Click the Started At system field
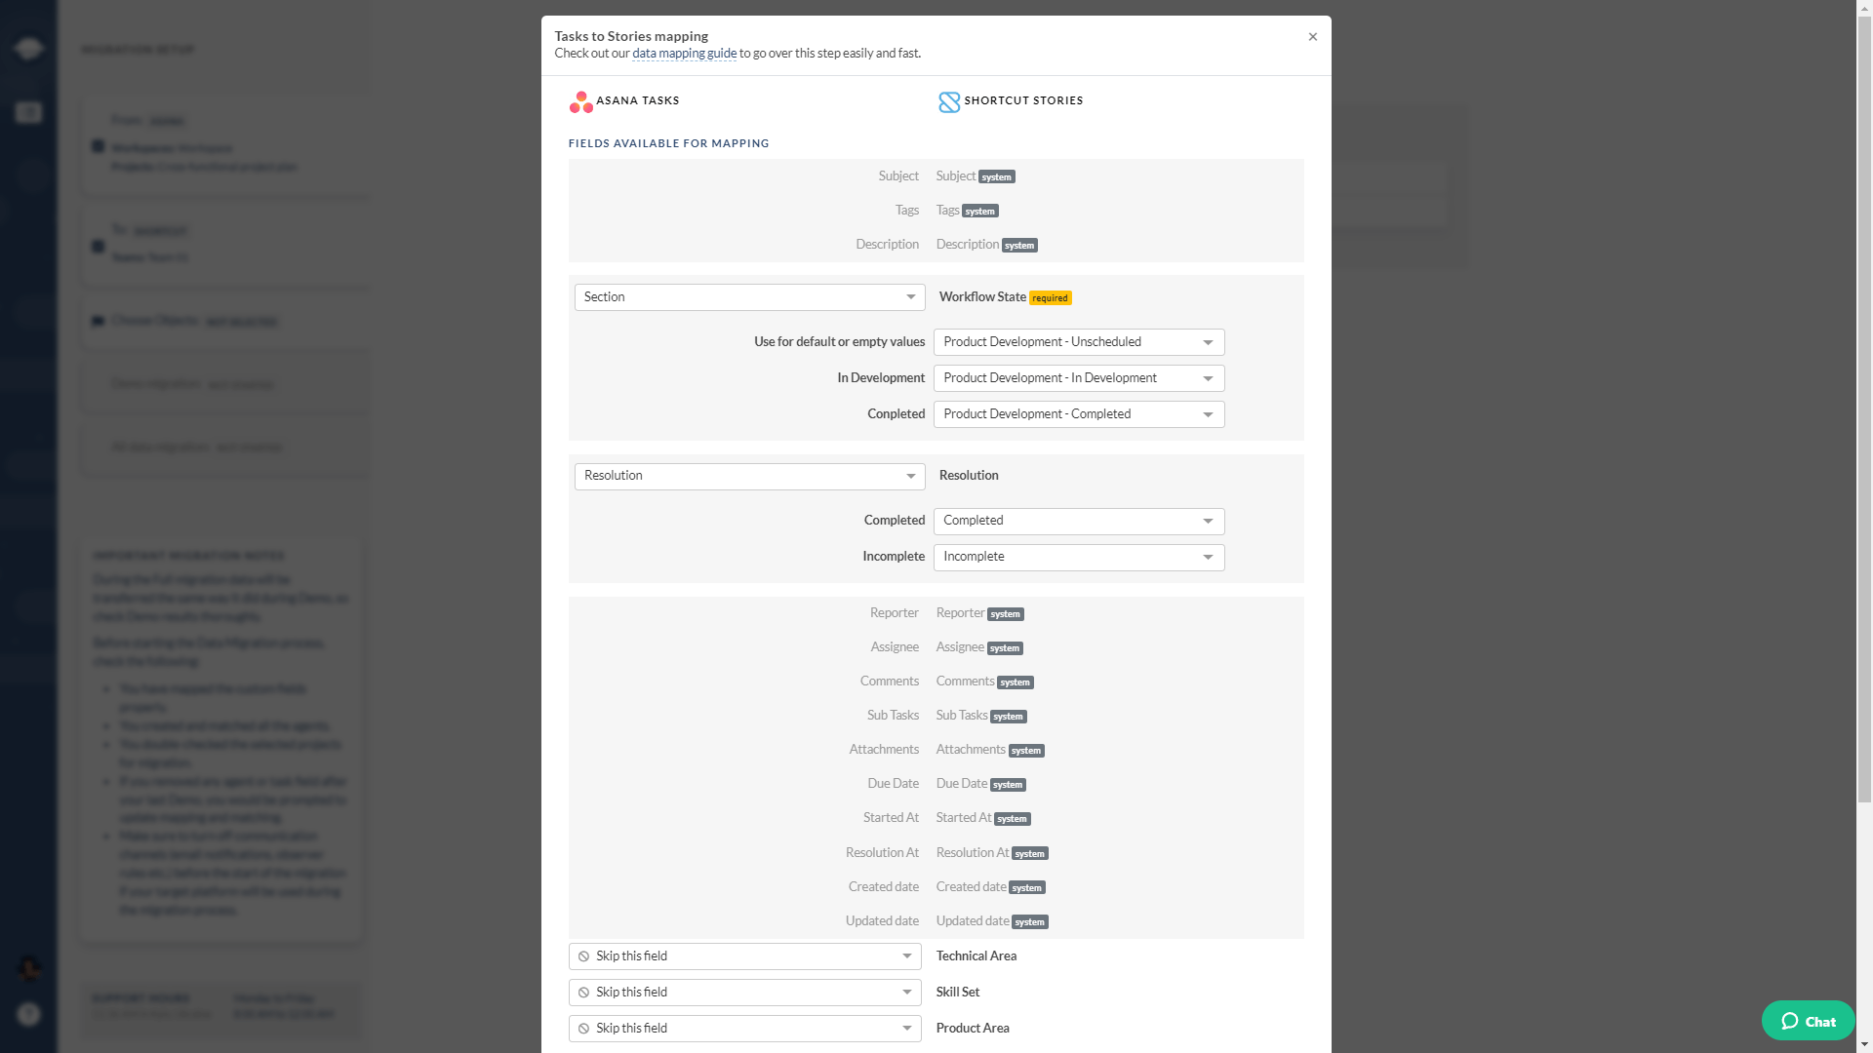 (x=983, y=818)
